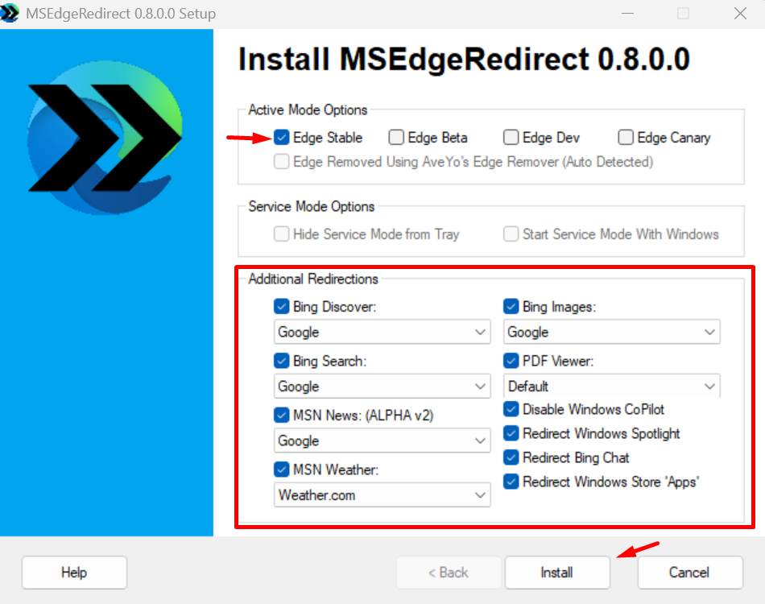Open the MSN Weather Weather.com dropdown
This screenshot has width=765, height=604.
382,495
